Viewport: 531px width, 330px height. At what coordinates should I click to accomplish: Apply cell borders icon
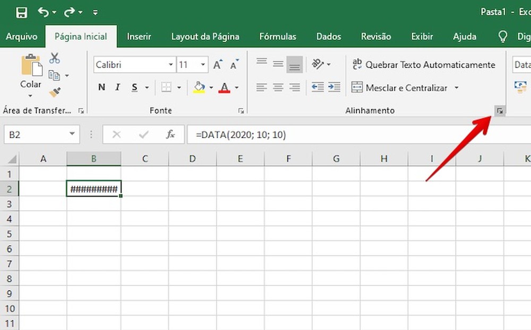click(166, 87)
